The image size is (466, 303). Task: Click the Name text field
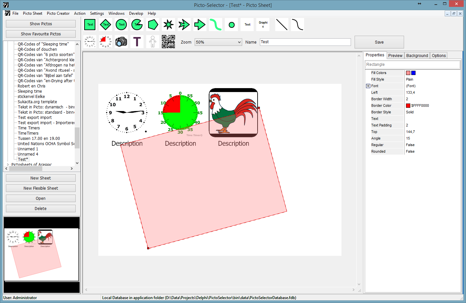point(305,42)
